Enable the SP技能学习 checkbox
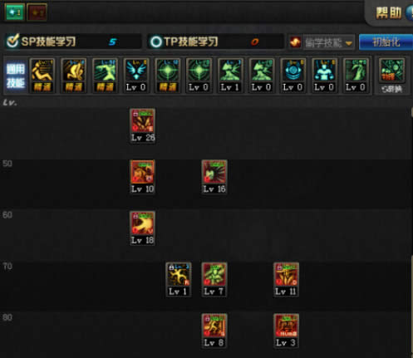Viewport: 413px width, 358px height. (12, 41)
